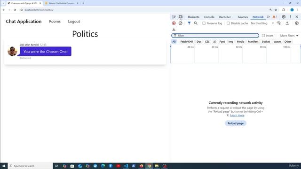
Task: Toggle the device toolbar icon
Action: (181, 17)
